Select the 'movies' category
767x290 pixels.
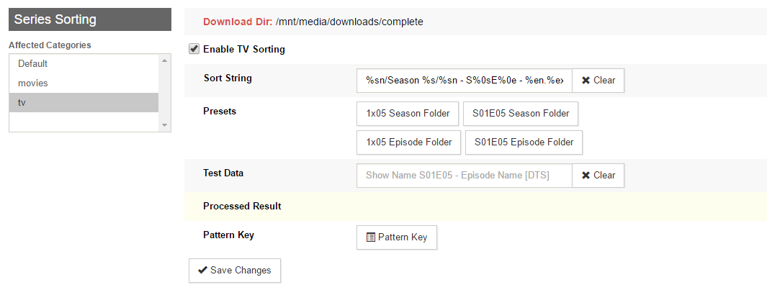(x=84, y=83)
